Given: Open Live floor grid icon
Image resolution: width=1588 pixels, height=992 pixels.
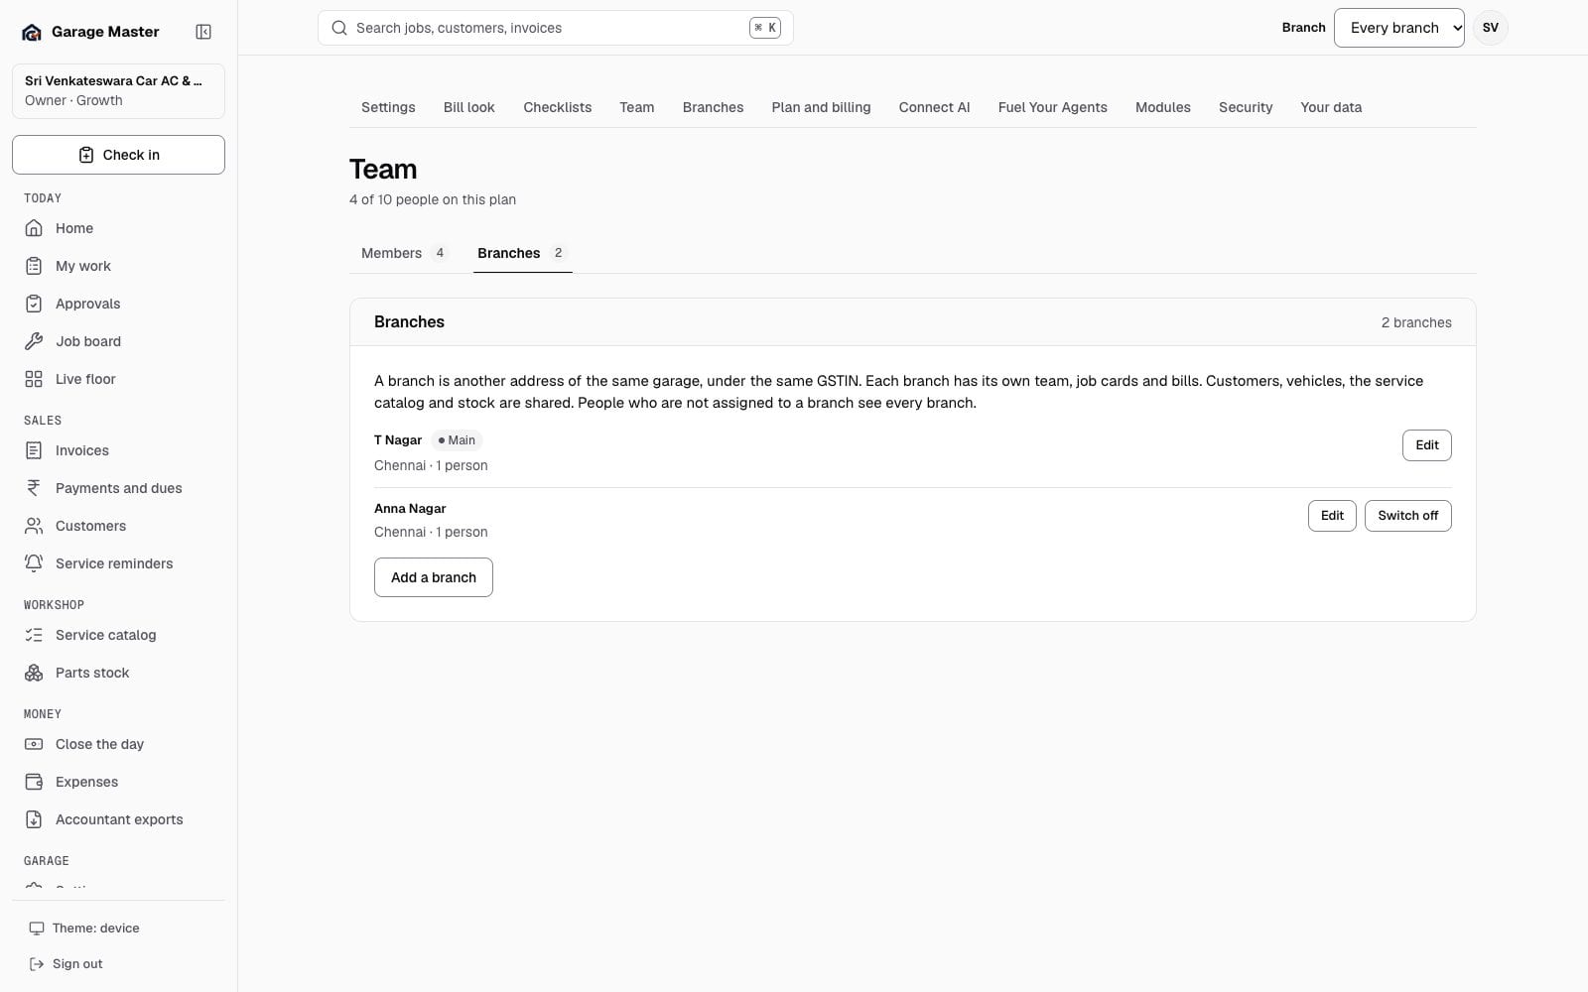Looking at the screenshot, I should pos(34,379).
